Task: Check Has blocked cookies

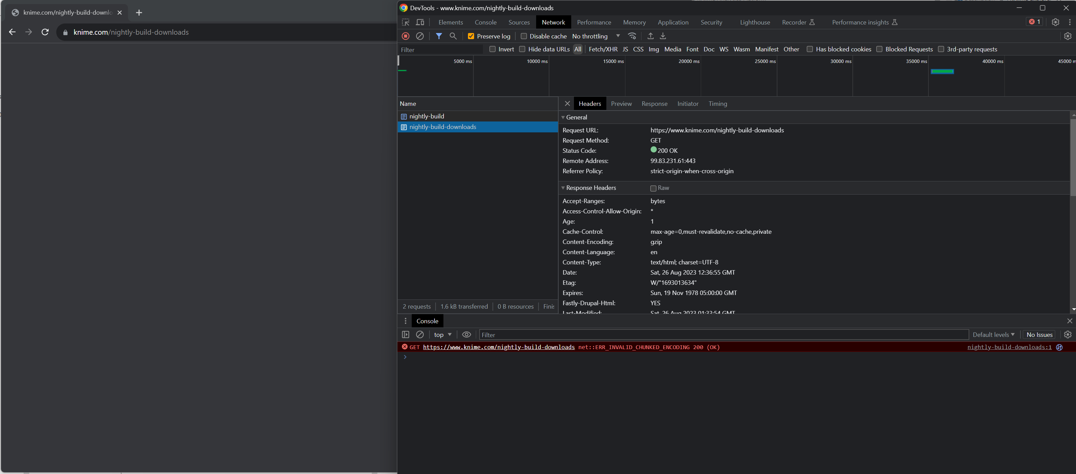Action: point(809,49)
